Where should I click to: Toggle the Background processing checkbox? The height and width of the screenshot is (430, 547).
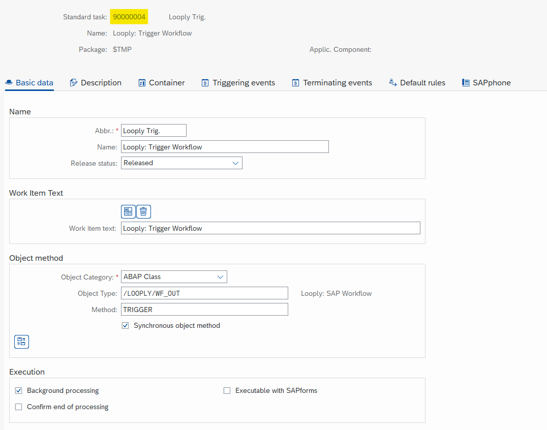click(19, 391)
